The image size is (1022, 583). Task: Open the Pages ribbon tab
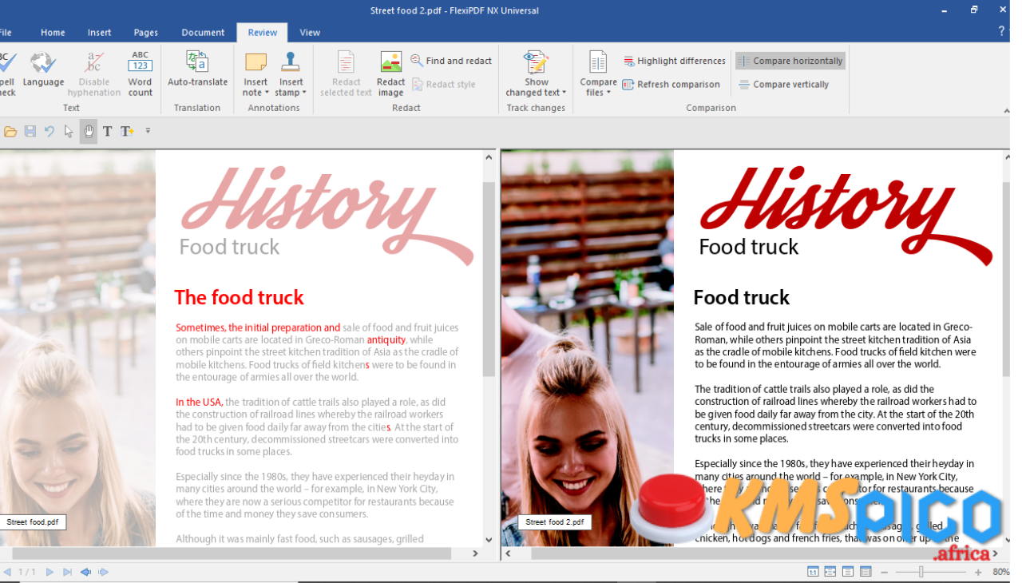point(146,33)
